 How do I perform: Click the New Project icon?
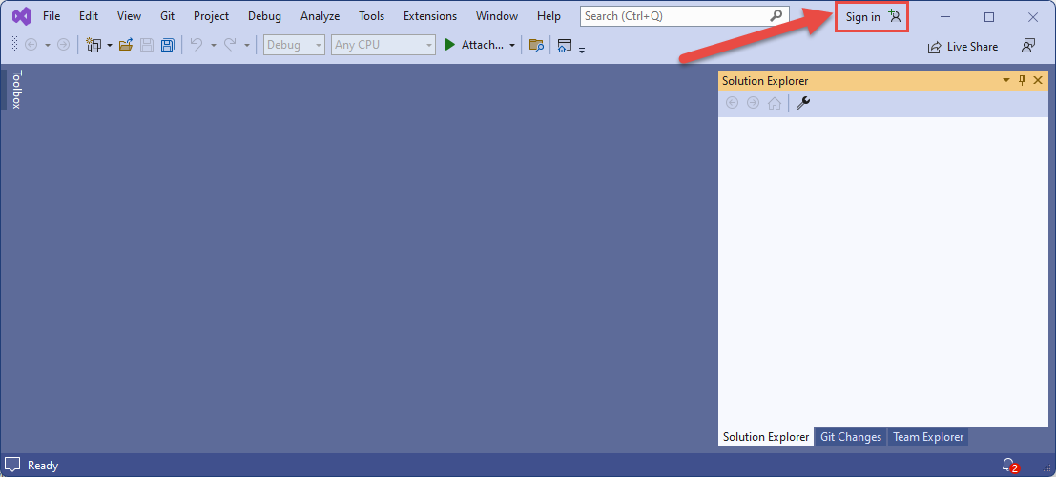pos(93,45)
